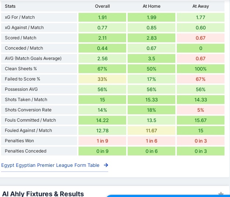Click the yellow Overall Failed to Score 33% cell
Viewport: 230px width, 197px height.
pos(102,79)
